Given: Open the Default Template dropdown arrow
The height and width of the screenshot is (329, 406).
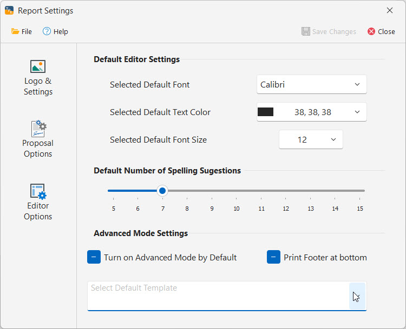Looking at the screenshot, I should pyautogui.click(x=357, y=296).
